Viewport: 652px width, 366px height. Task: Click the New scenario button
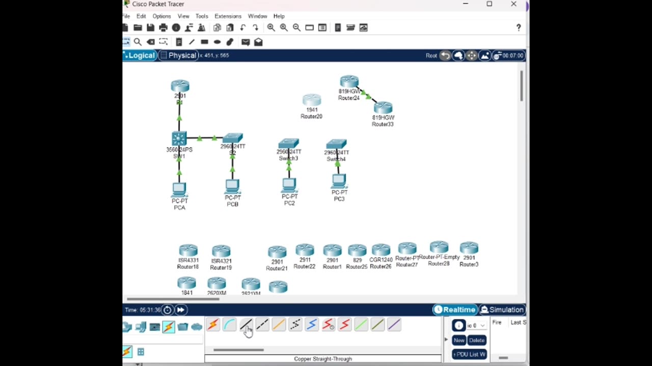459,340
